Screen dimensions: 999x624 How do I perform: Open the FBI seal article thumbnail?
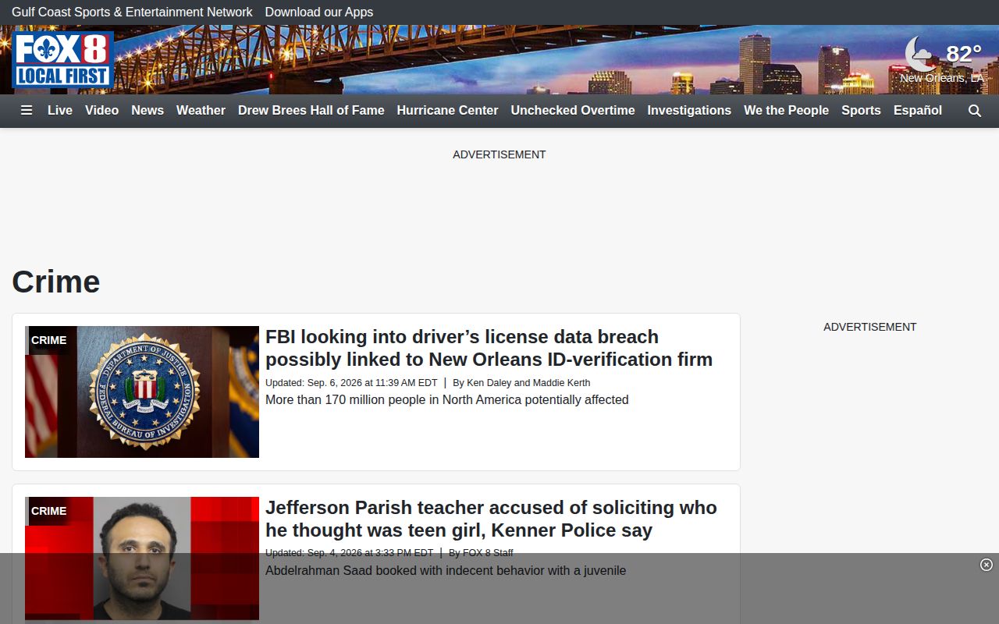142,392
